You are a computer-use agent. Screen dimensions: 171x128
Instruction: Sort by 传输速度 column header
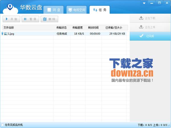78,28
